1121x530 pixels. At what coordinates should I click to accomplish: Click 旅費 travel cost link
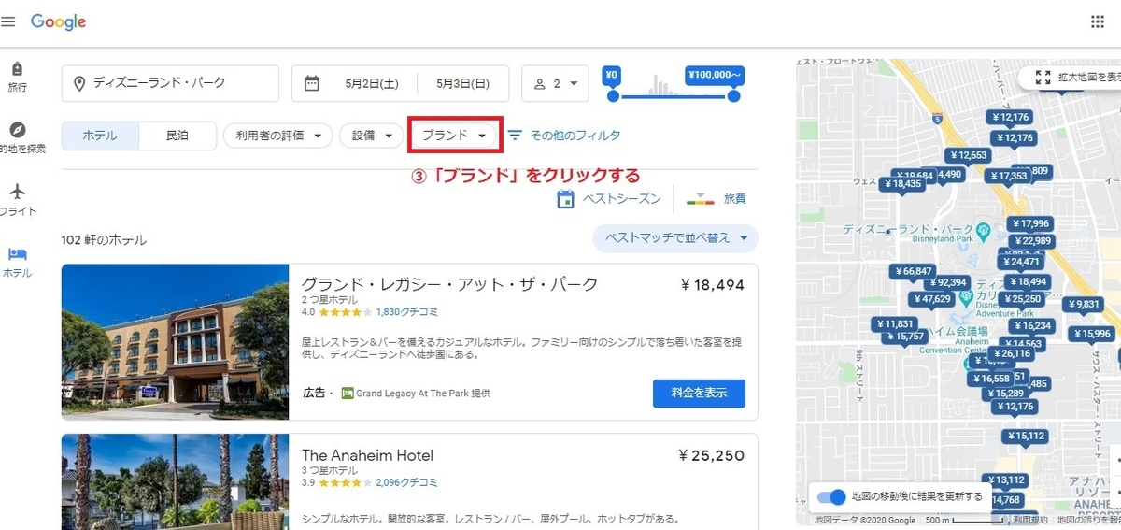click(717, 199)
